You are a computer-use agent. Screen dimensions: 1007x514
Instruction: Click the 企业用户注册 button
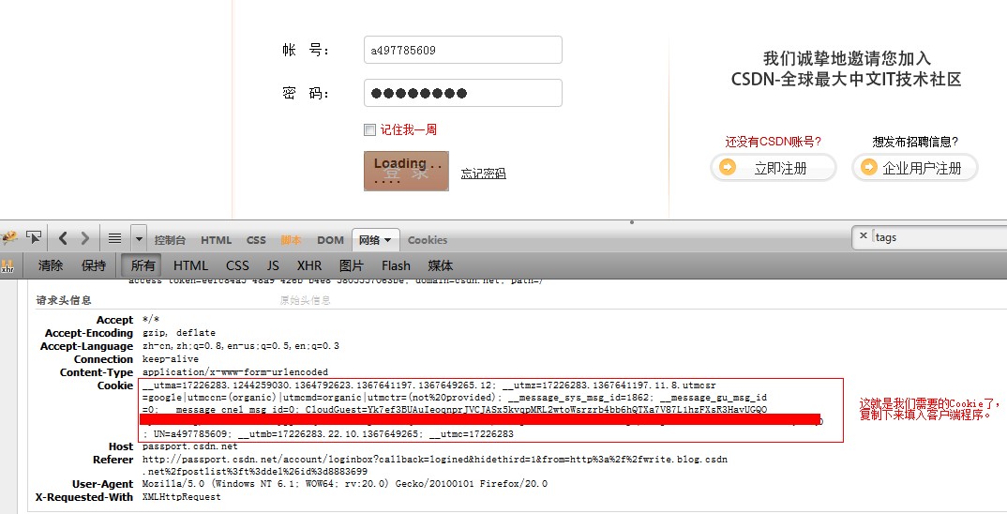914,168
